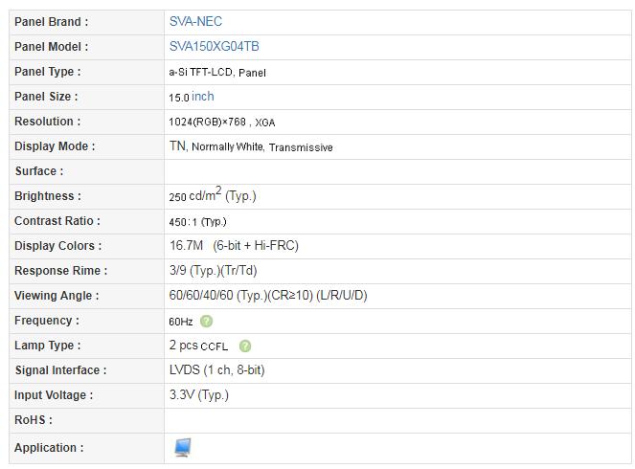Image resolution: width=635 pixels, height=469 pixels.
Task: Click the help icon beside 2 pcs CCFL
Action: click(x=245, y=346)
